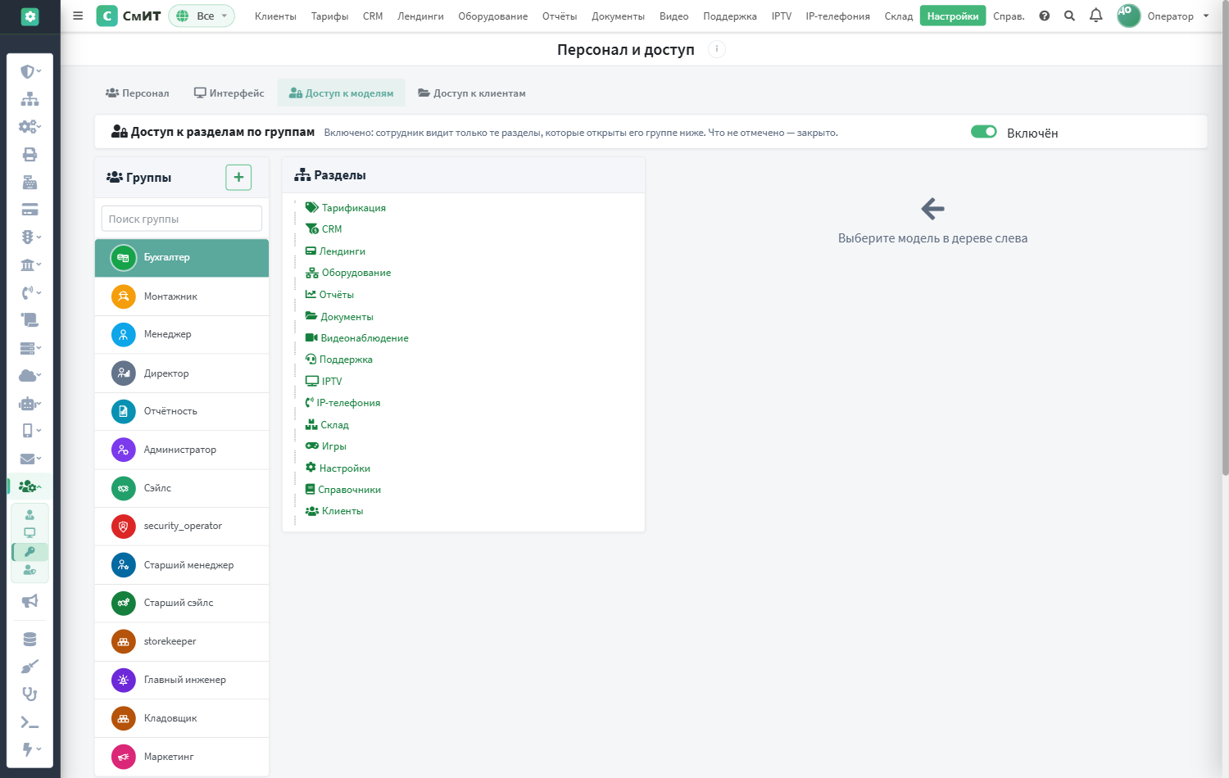Expand the lightning bolt menu in sidebar
1229x778 pixels.
[x=29, y=749]
